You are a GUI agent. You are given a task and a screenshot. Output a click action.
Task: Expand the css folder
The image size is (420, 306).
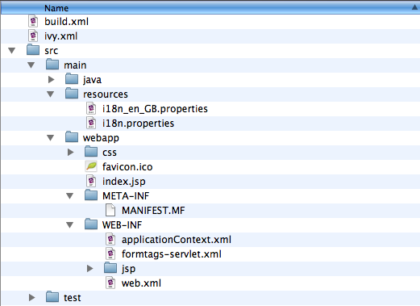pos(70,152)
